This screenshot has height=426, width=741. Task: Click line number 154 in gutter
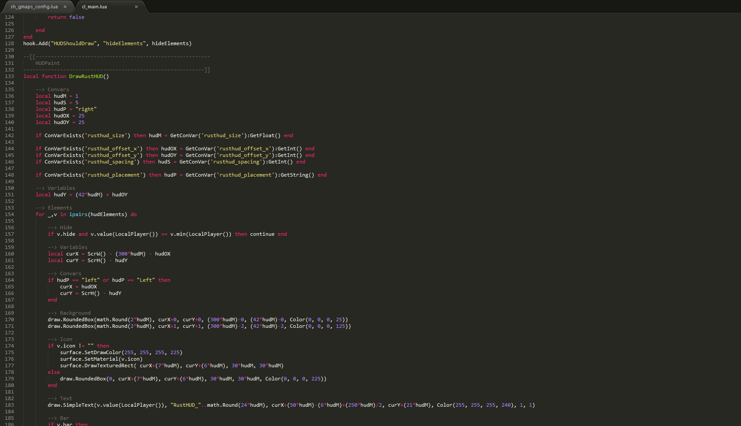tap(9, 214)
